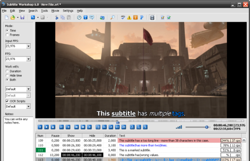The width and height of the screenshot is (250, 161).
Task: Click the Show column header
Action: 71,136
